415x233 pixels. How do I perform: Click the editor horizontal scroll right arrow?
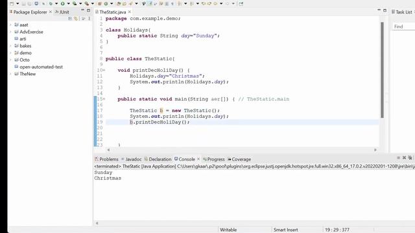[375, 150]
